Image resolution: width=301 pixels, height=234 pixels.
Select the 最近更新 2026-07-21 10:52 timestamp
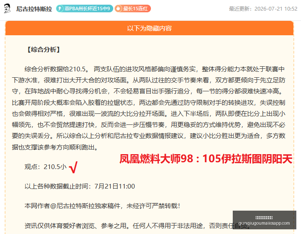point(263,9)
